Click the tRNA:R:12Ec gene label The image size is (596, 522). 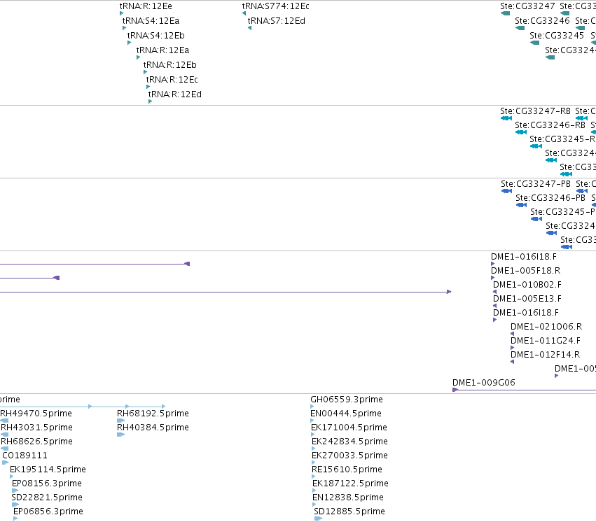click(x=172, y=80)
